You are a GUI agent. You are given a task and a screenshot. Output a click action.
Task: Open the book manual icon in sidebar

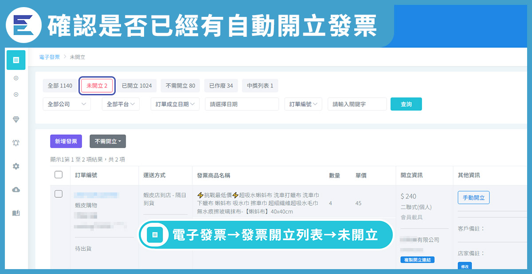16,213
